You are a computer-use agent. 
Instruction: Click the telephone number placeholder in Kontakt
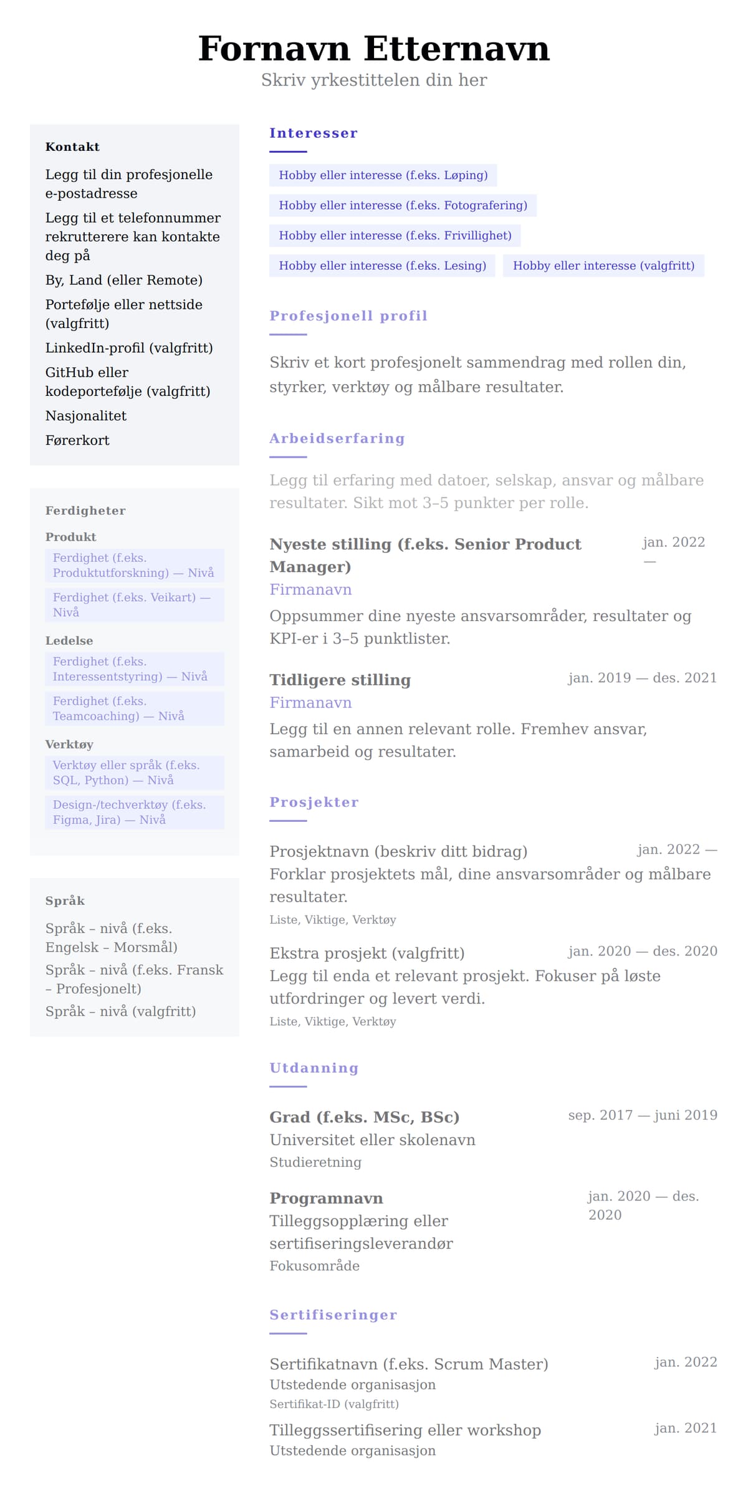132,236
